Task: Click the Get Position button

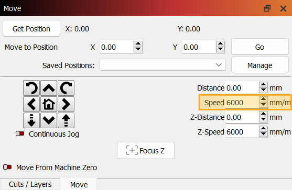Action: (31, 28)
